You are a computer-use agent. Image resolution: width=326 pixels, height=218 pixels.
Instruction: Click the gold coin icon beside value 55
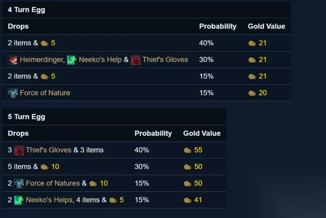188,150
